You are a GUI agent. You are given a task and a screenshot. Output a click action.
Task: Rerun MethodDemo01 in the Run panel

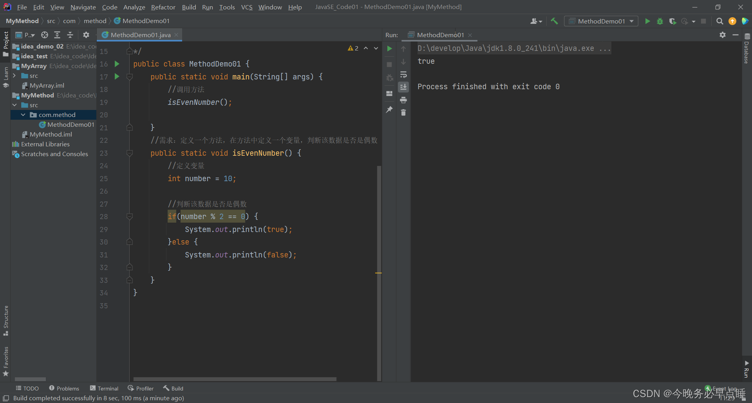[389, 49]
